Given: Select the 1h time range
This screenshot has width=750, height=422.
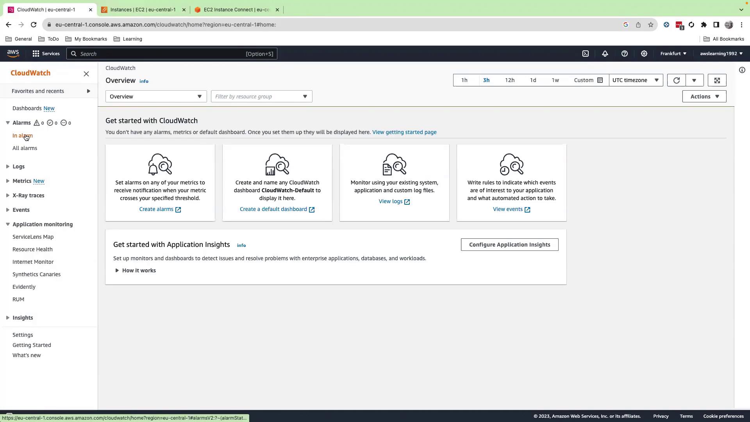Looking at the screenshot, I should point(464,80).
